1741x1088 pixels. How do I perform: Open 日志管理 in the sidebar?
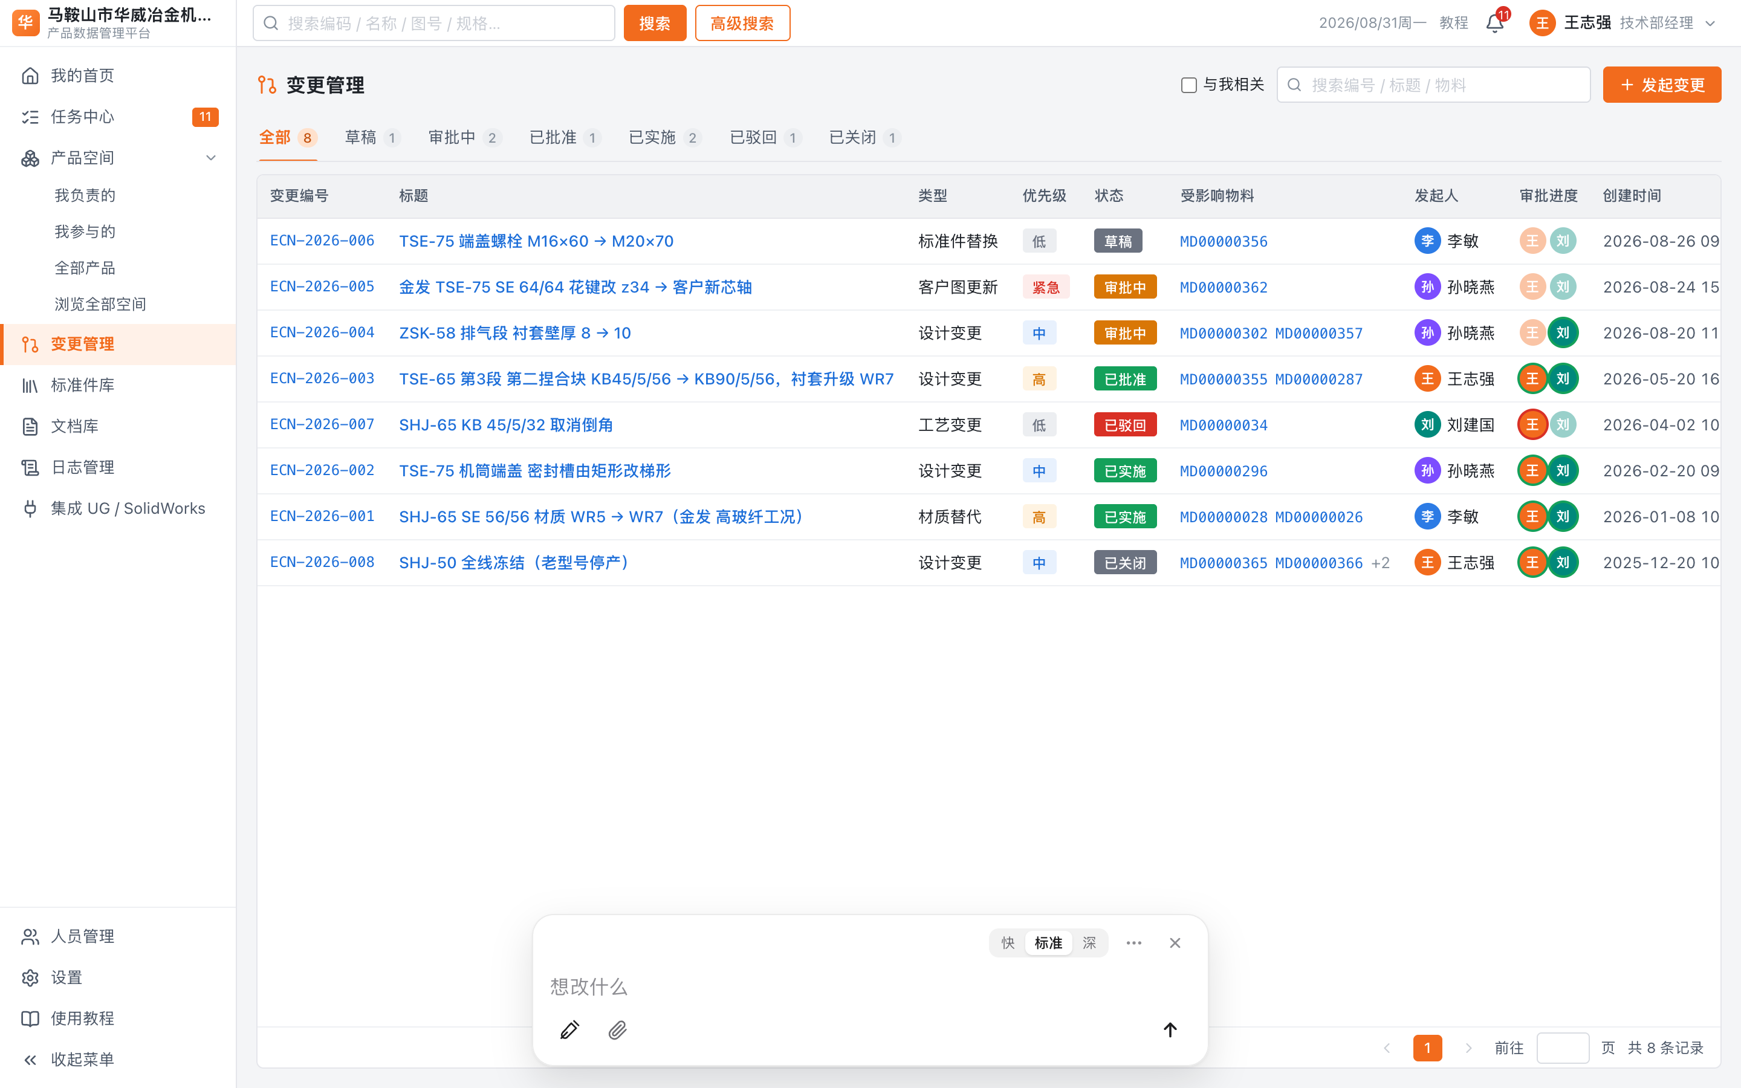(118, 467)
